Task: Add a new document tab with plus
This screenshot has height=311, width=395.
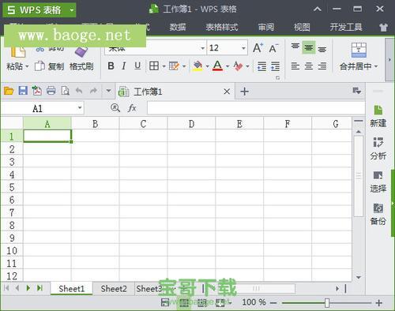Action: point(245,92)
